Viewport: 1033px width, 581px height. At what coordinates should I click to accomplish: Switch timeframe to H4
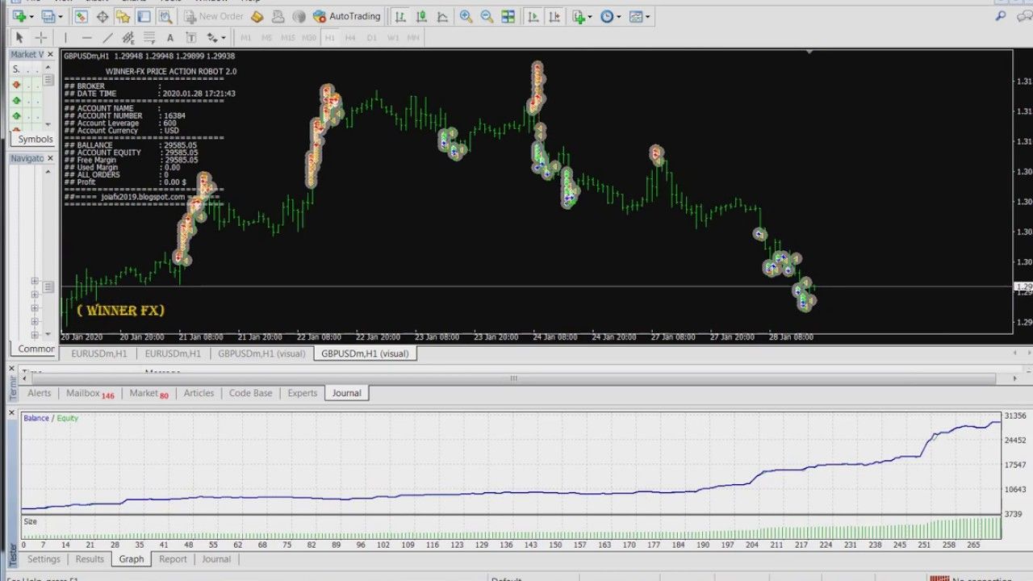tap(350, 38)
